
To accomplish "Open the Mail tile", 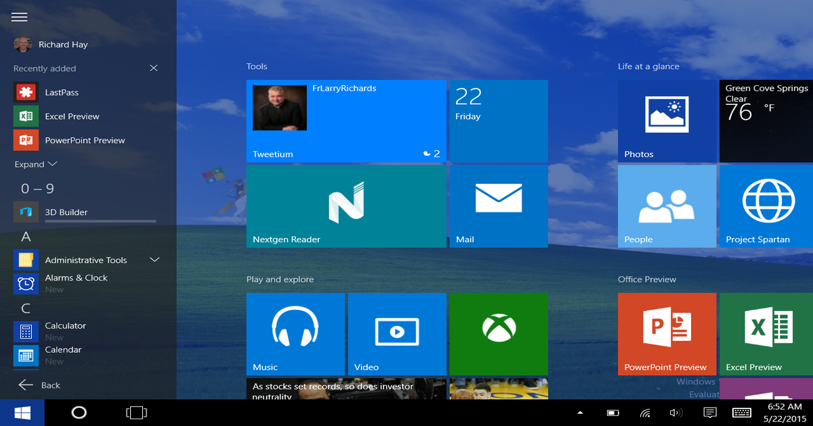I will (x=498, y=205).
